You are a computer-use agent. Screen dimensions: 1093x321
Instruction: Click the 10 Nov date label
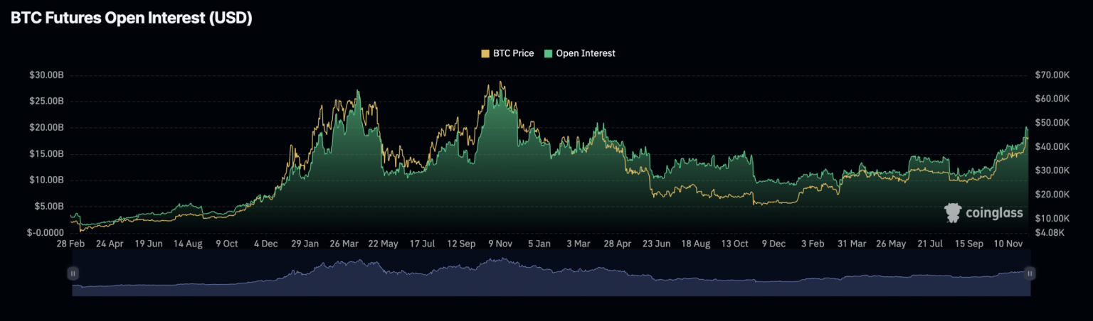click(x=1009, y=244)
